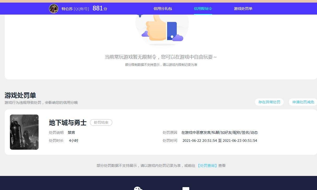Click the 4小时 duration value
Viewport: 317px width, 190px height.
(x=74, y=141)
